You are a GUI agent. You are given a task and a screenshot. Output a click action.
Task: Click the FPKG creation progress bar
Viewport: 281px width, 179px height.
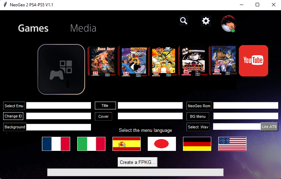pos(135,172)
